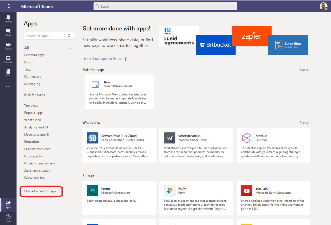Click the info icon beside Learn about apps
Image resolution: width=331 pixels, height=225 pixels.
[125, 58]
